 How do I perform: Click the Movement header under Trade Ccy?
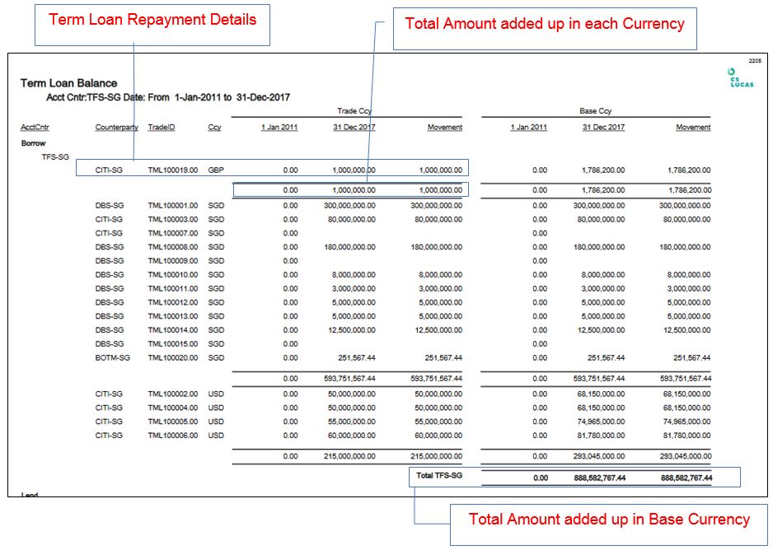tap(445, 127)
